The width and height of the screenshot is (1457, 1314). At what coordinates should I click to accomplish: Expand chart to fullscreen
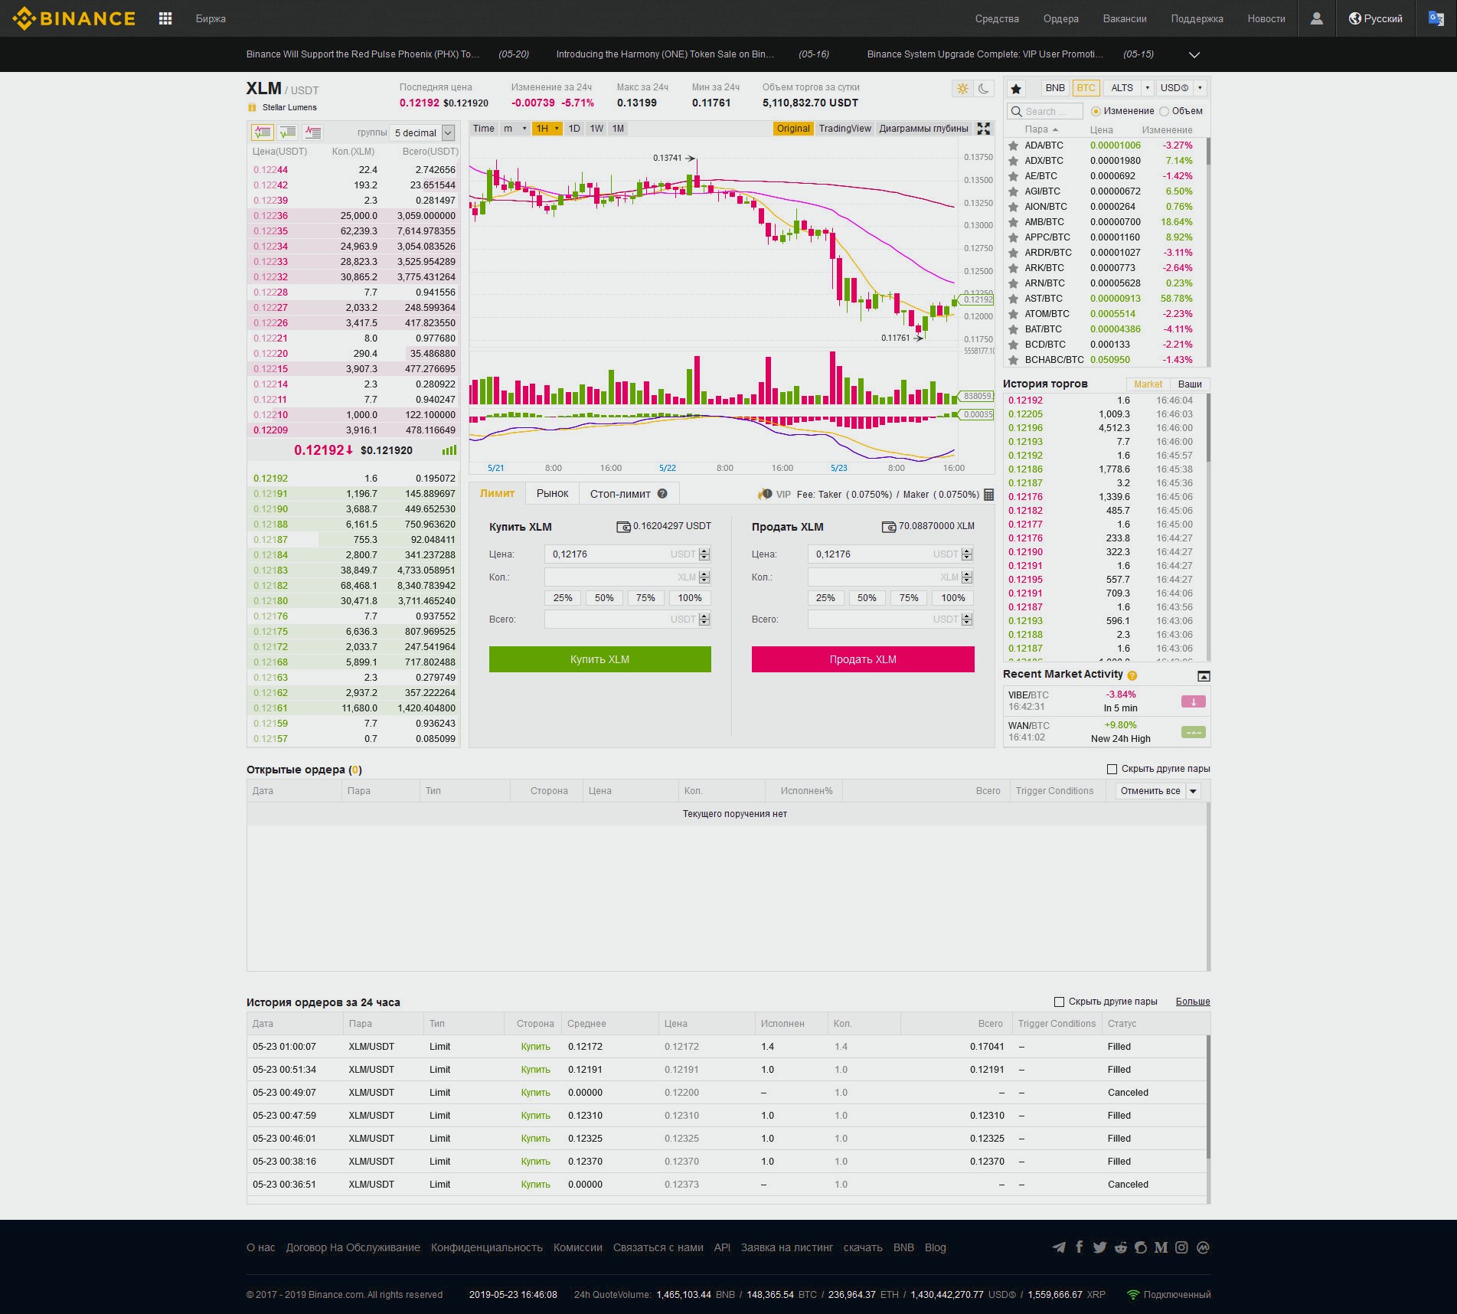(984, 129)
